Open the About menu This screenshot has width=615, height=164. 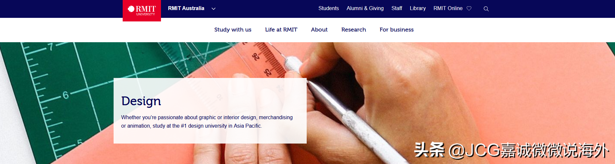[319, 30]
